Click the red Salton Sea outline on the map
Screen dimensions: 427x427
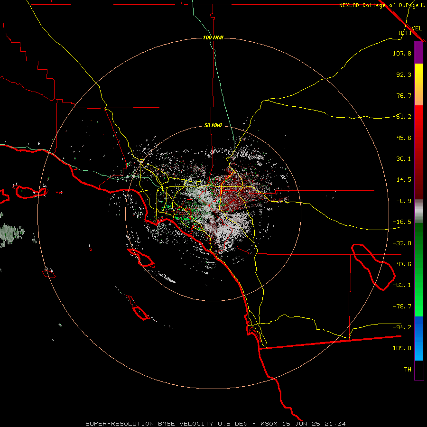(x=373, y=267)
